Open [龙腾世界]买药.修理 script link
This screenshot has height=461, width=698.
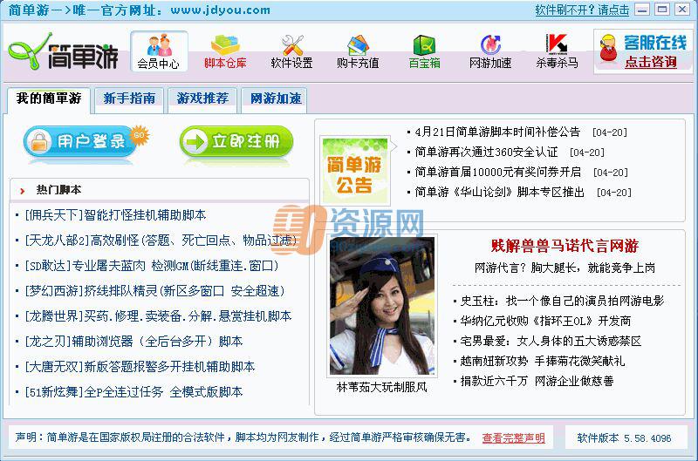point(159,316)
